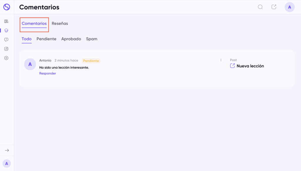Click Responder under Antonio's comment
The width and height of the screenshot is (301, 171).
tap(48, 73)
